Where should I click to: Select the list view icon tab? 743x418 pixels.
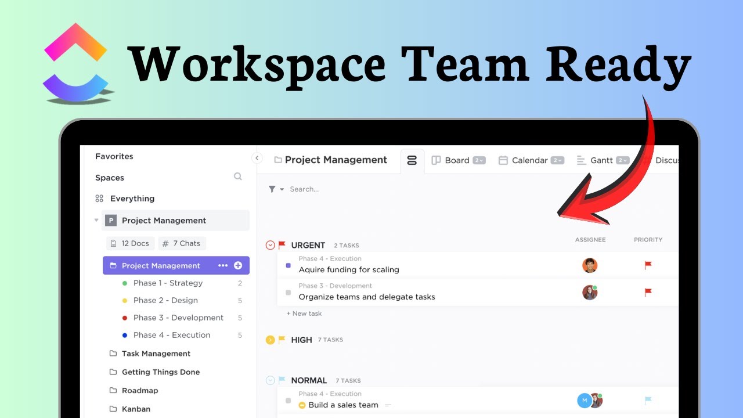click(x=412, y=161)
